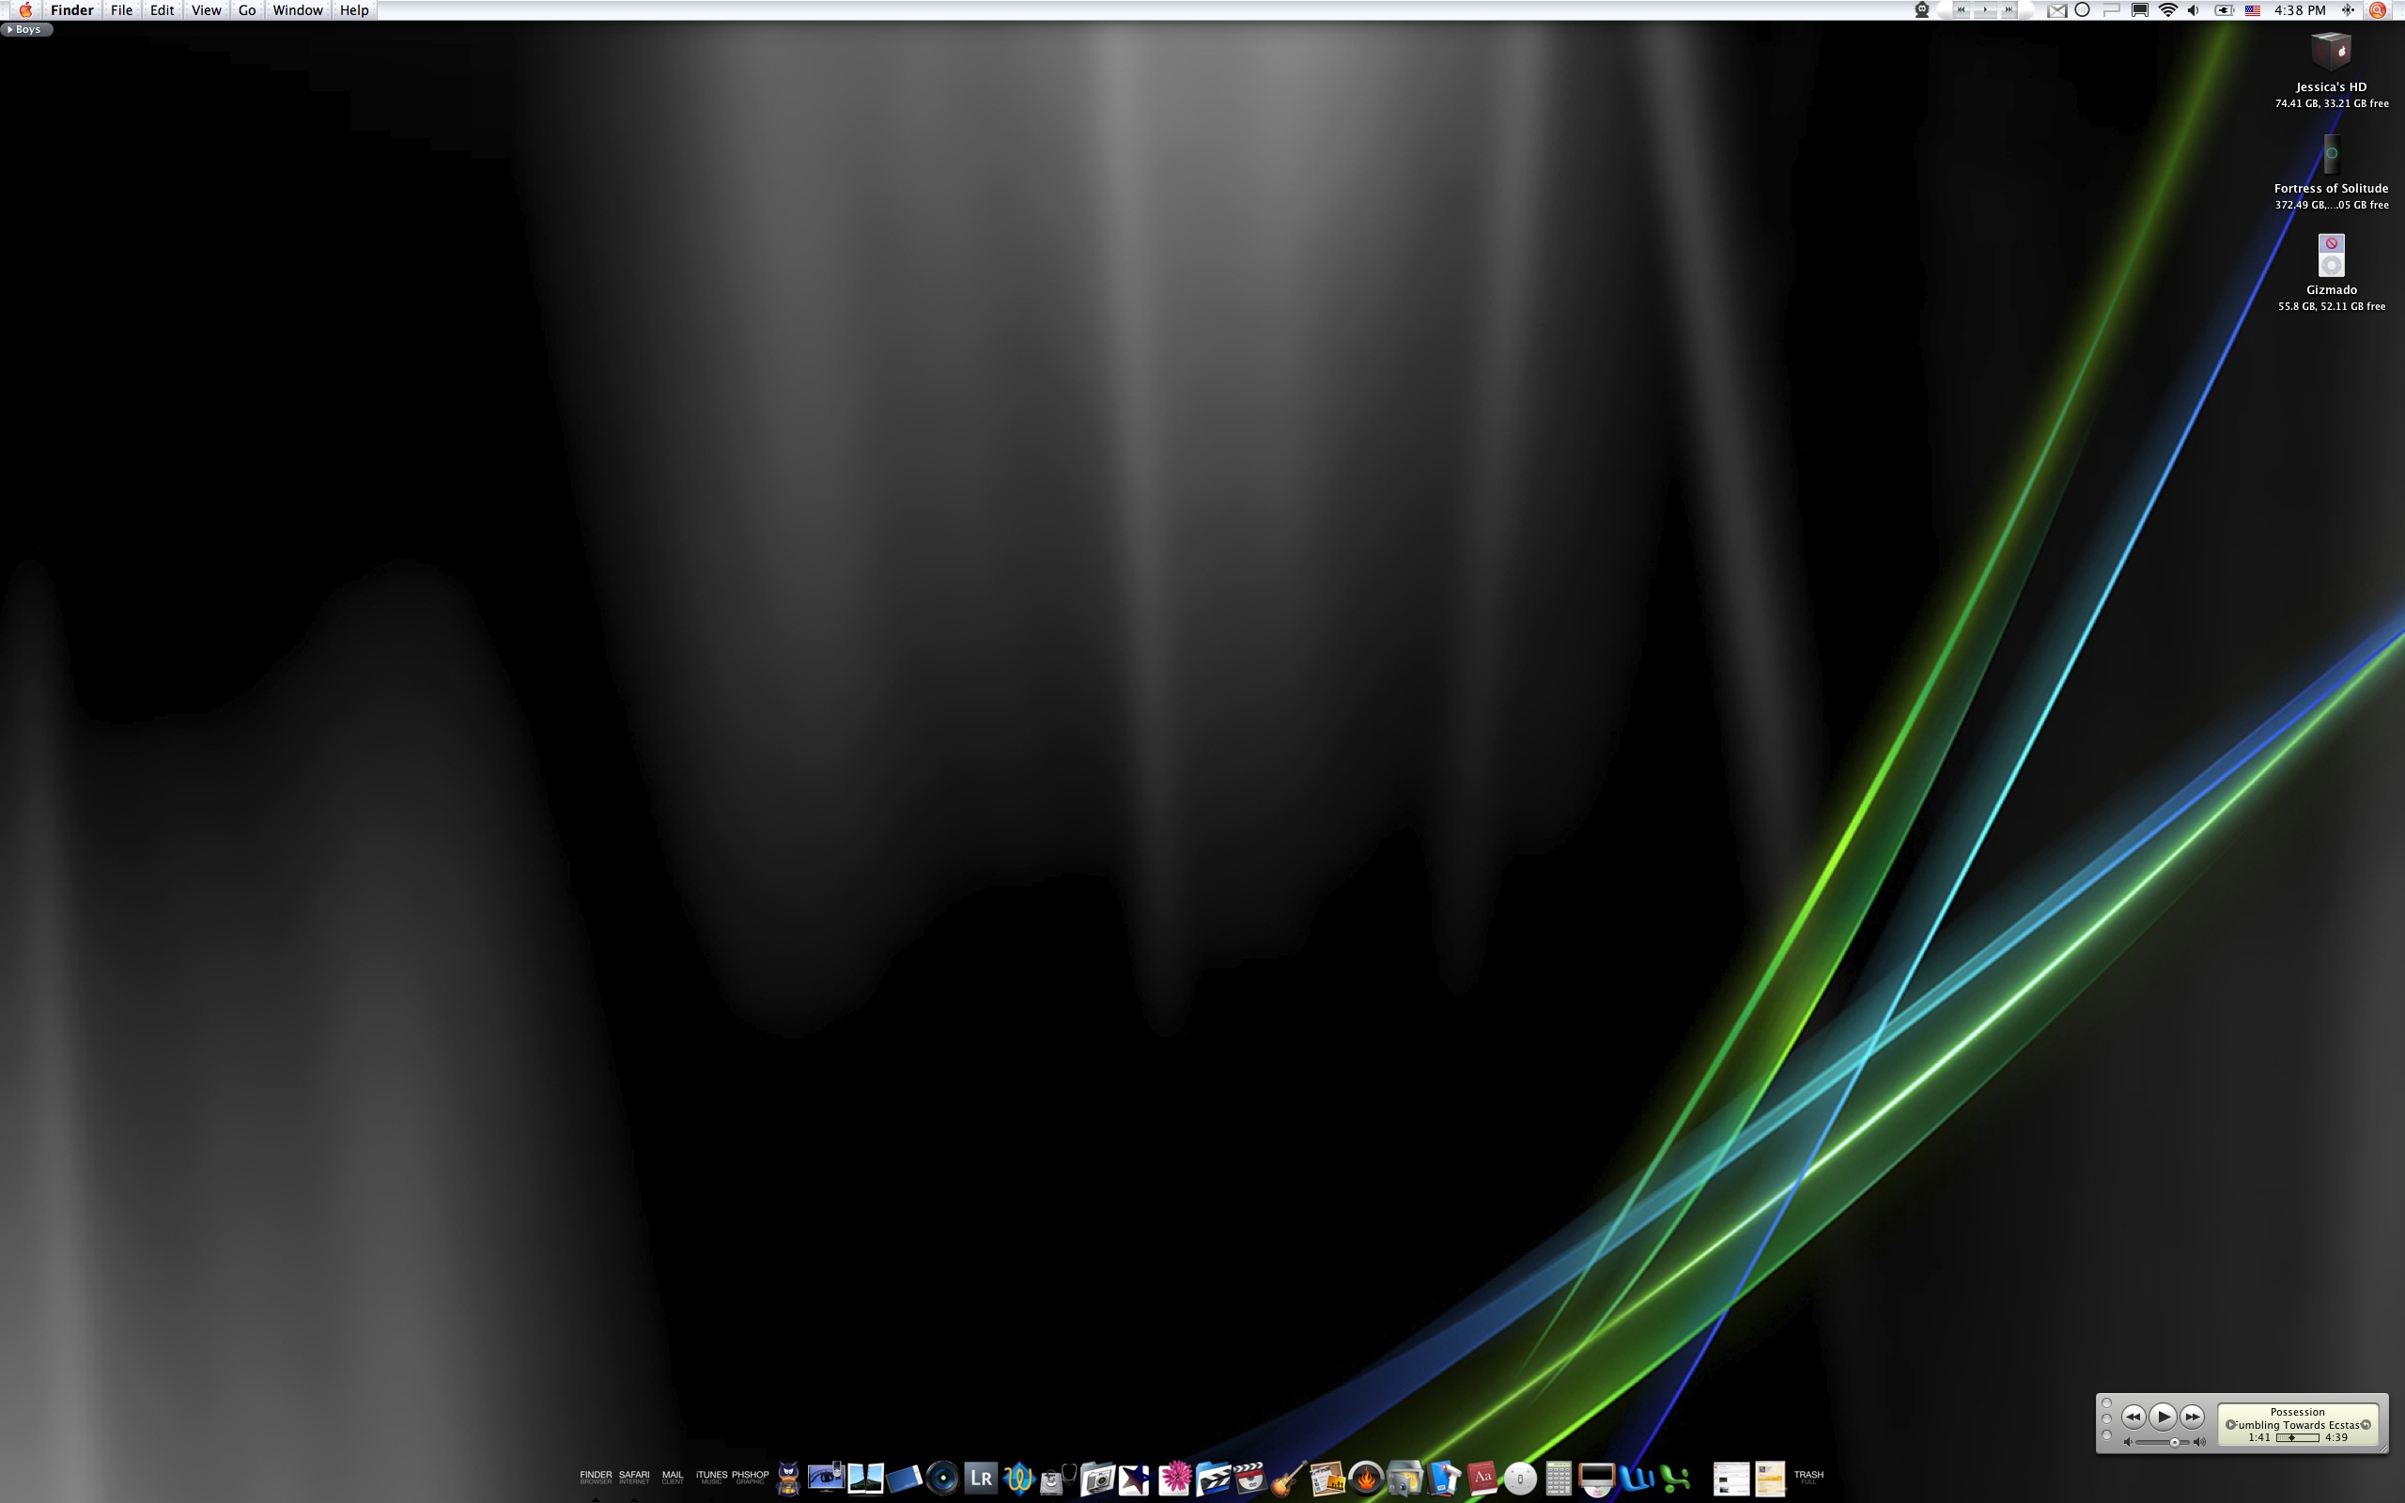Launch GarageBand guitar icon in Dock

pos(1289,1479)
